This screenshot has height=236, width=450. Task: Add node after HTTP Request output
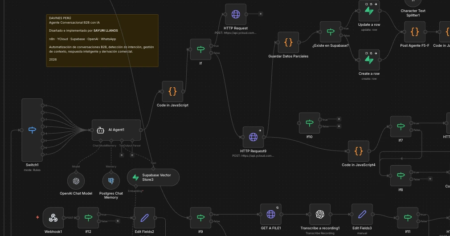click(260, 14)
